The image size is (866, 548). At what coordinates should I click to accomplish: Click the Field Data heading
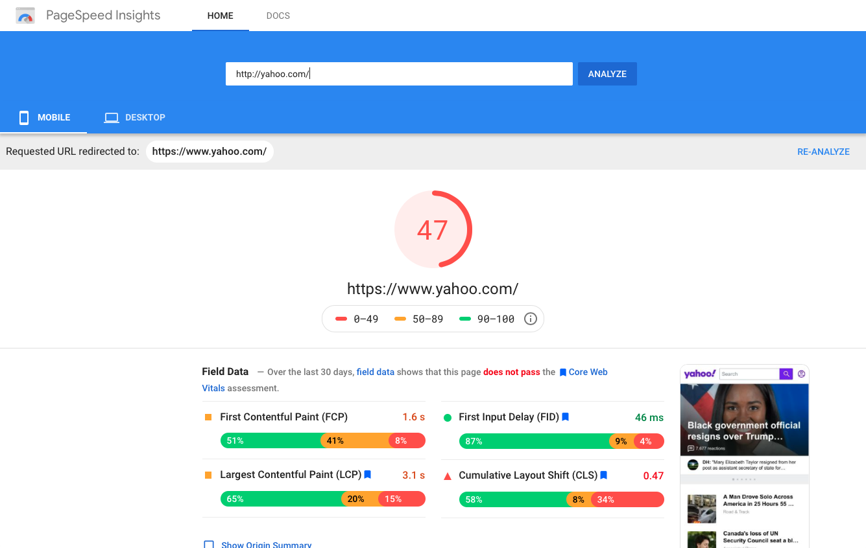click(225, 371)
